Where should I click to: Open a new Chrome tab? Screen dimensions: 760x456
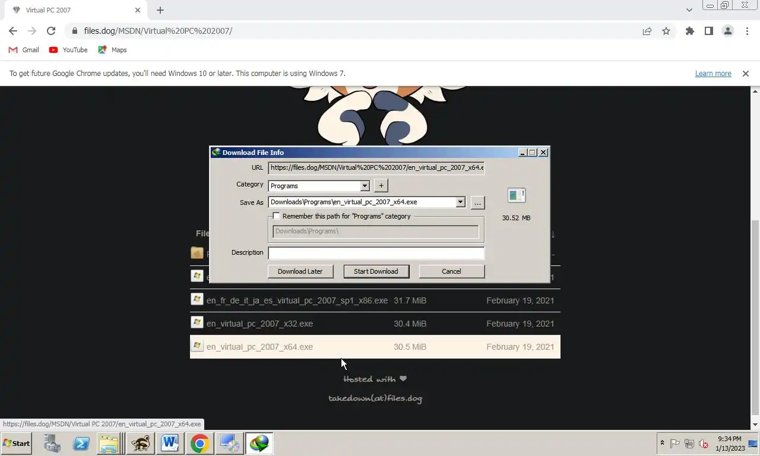[x=160, y=10]
